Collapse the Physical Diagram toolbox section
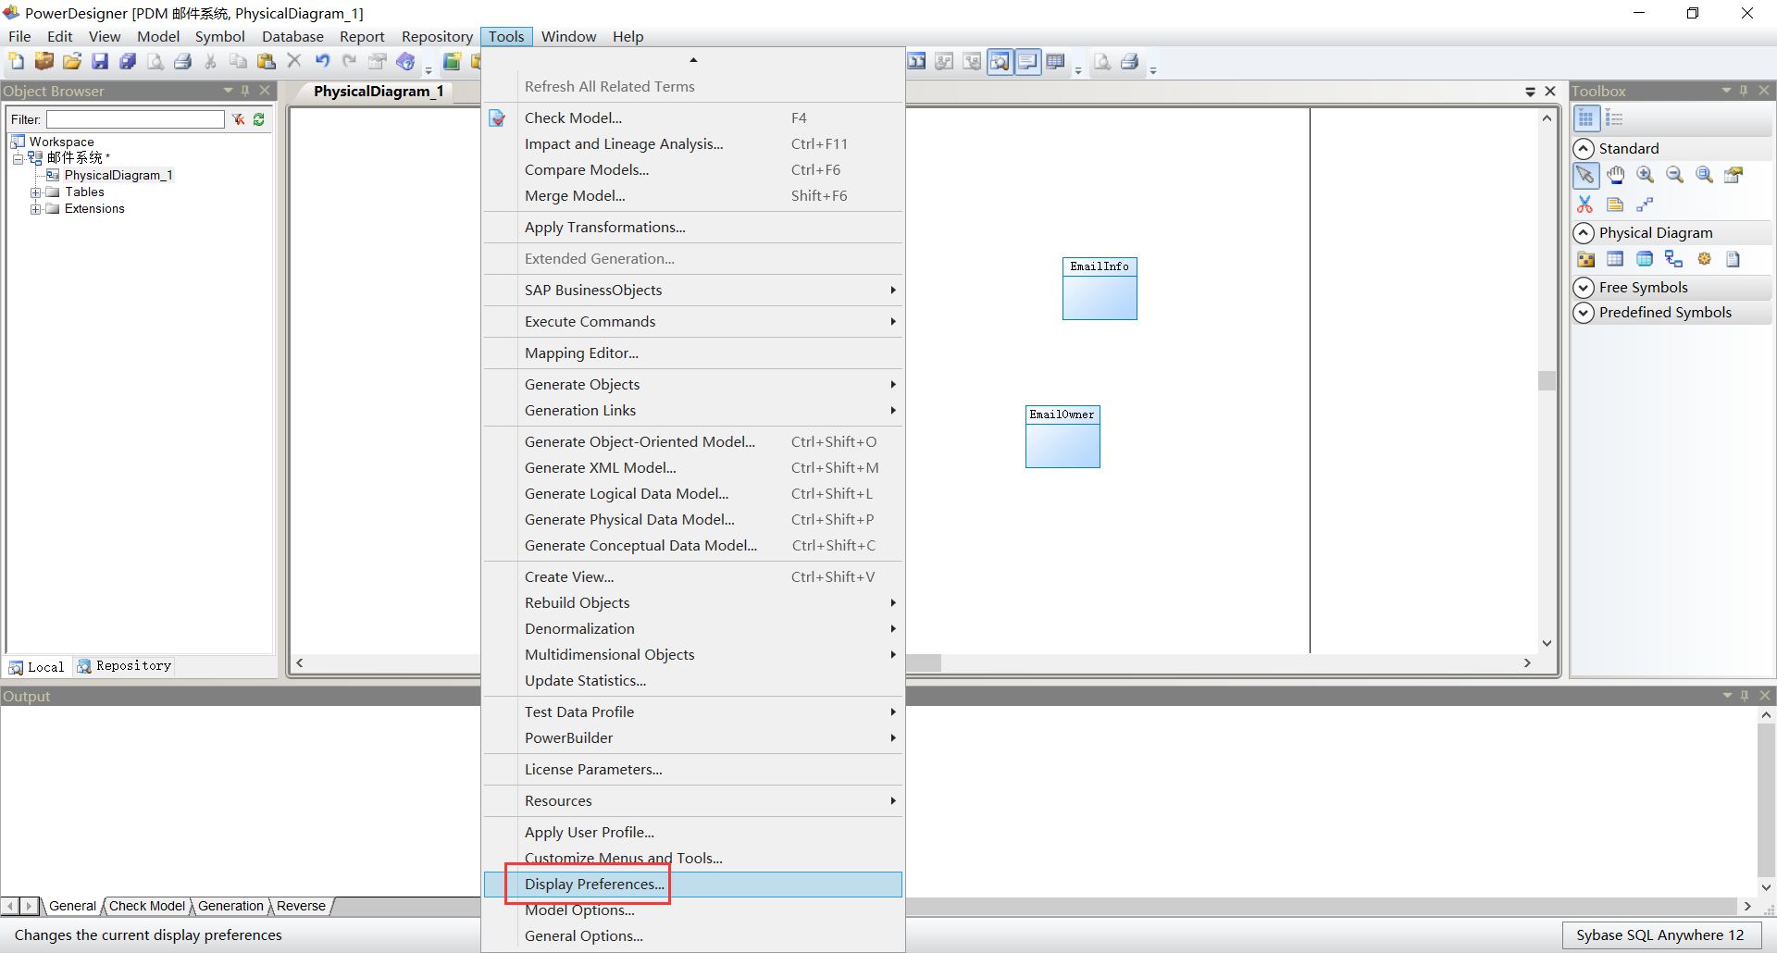The height and width of the screenshot is (953, 1777). tap(1584, 233)
